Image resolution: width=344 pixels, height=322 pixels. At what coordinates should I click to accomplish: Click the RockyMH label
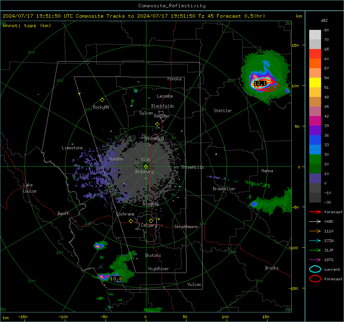coord(101,107)
